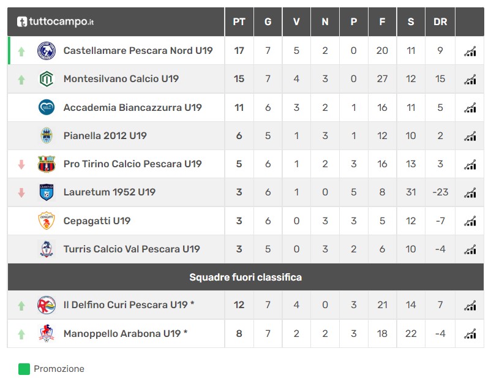This screenshot has height=378, width=491.
Task: Click the Squadre fuori classifica header bar
Action: (x=245, y=277)
